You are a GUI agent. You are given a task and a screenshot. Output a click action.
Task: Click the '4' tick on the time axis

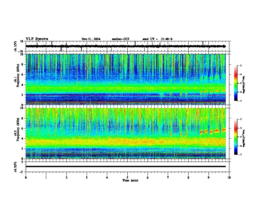tap(107, 178)
